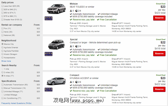Click the Daily prices heading
168x106 pixels.
pyautogui.click(x=8, y=3)
